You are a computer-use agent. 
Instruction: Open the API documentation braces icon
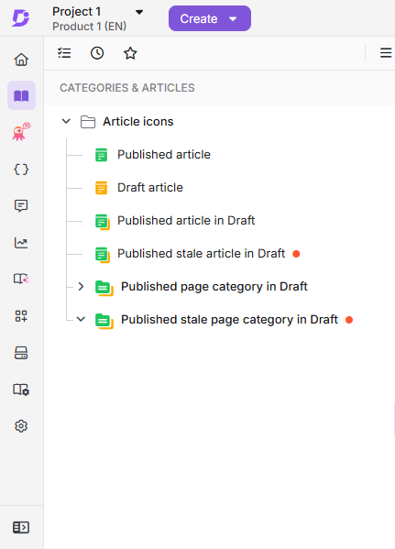point(21,170)
